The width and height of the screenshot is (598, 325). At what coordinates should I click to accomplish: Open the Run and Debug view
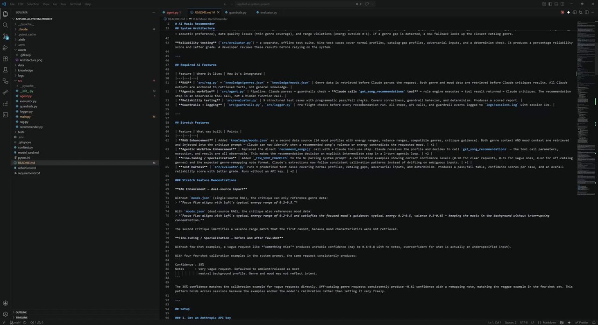5,48
